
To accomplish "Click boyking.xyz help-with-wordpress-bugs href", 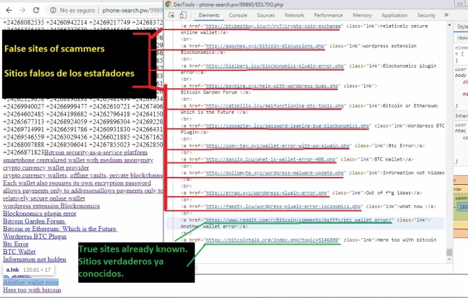I will (272, 86).
